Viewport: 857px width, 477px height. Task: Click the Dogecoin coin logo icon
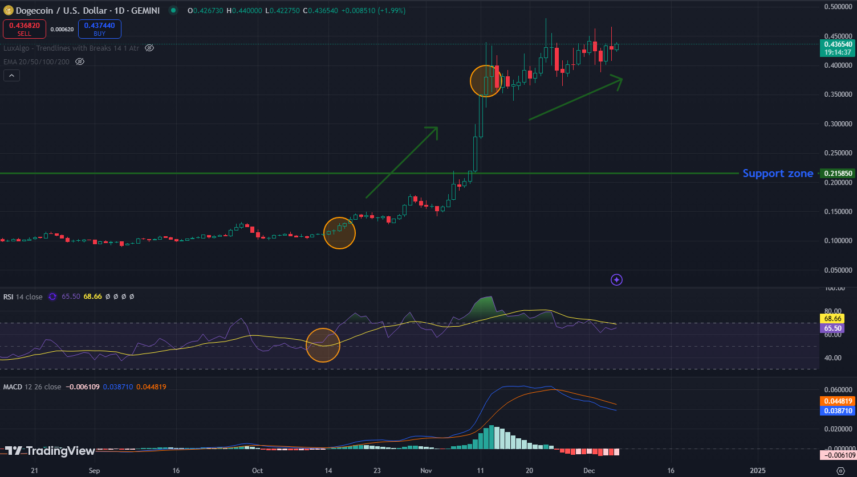coord(8,11)
